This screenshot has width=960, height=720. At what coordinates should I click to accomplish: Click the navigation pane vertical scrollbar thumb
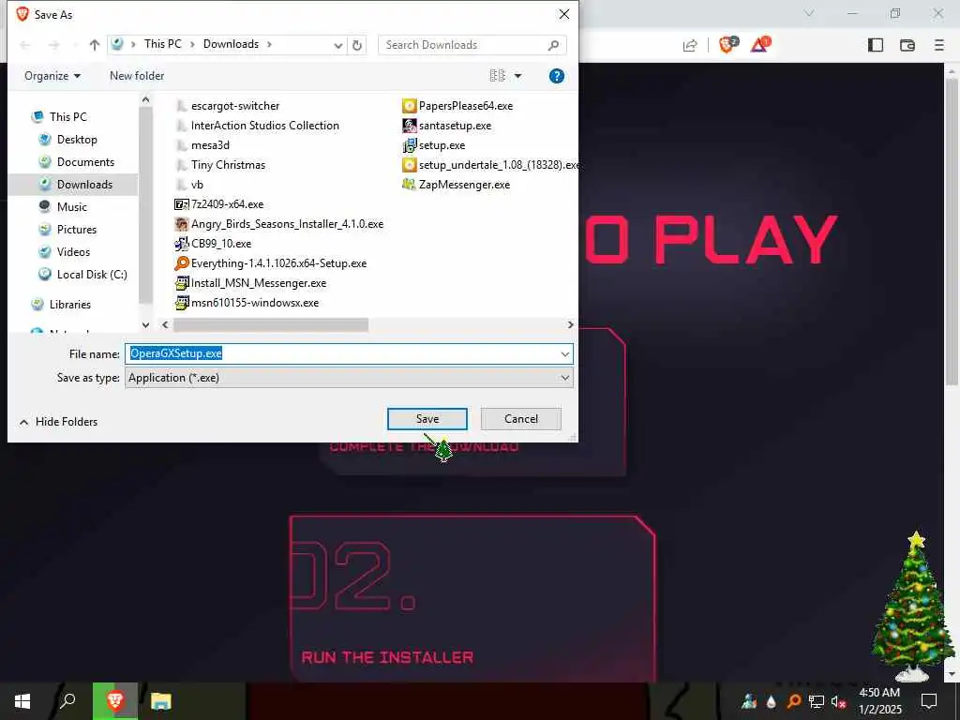[145, 204]
